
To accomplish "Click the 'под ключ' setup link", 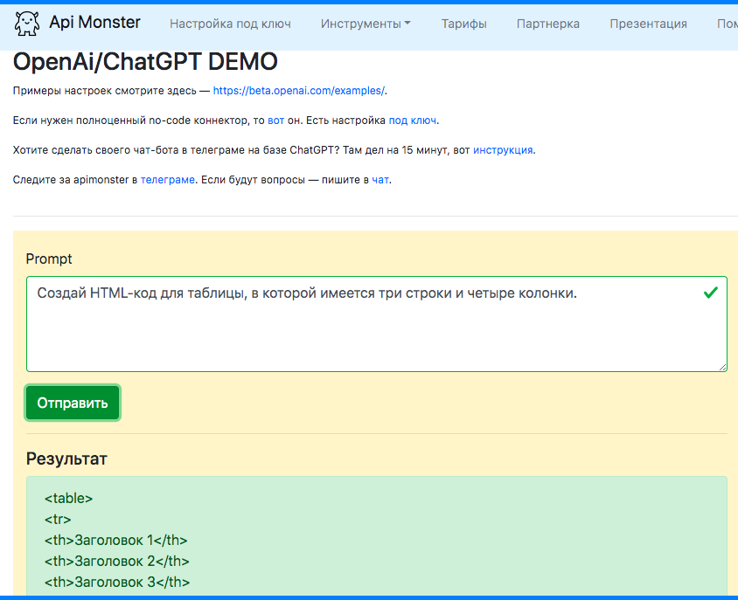I will (413, 121).
